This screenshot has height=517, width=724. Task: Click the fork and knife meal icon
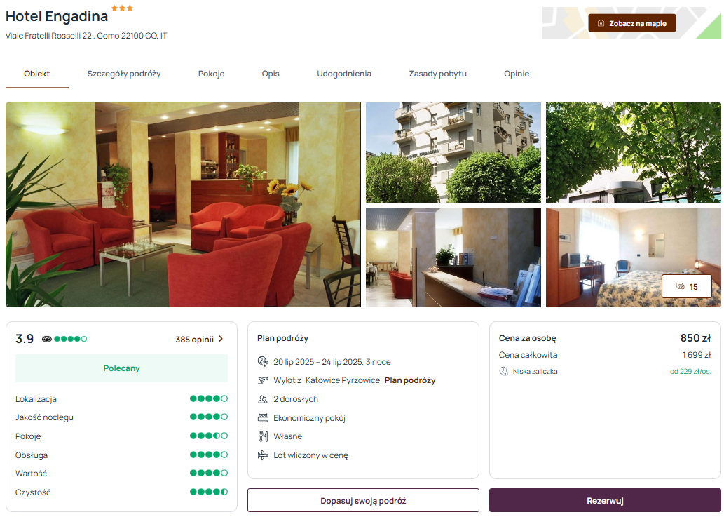coord(263,436)
